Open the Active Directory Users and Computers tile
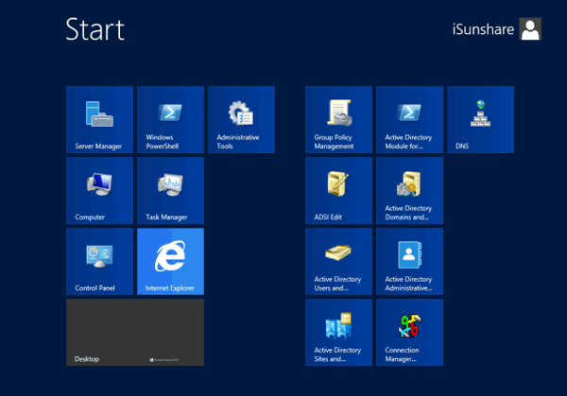This screenshot has width=567, height=396. point(339,262)
